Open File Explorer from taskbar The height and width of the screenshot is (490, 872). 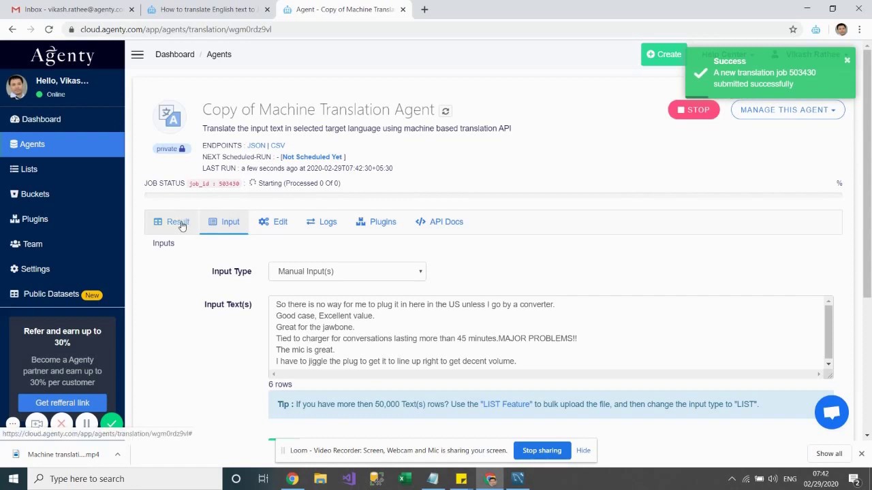pyautogui.click(x=320, y=478)
